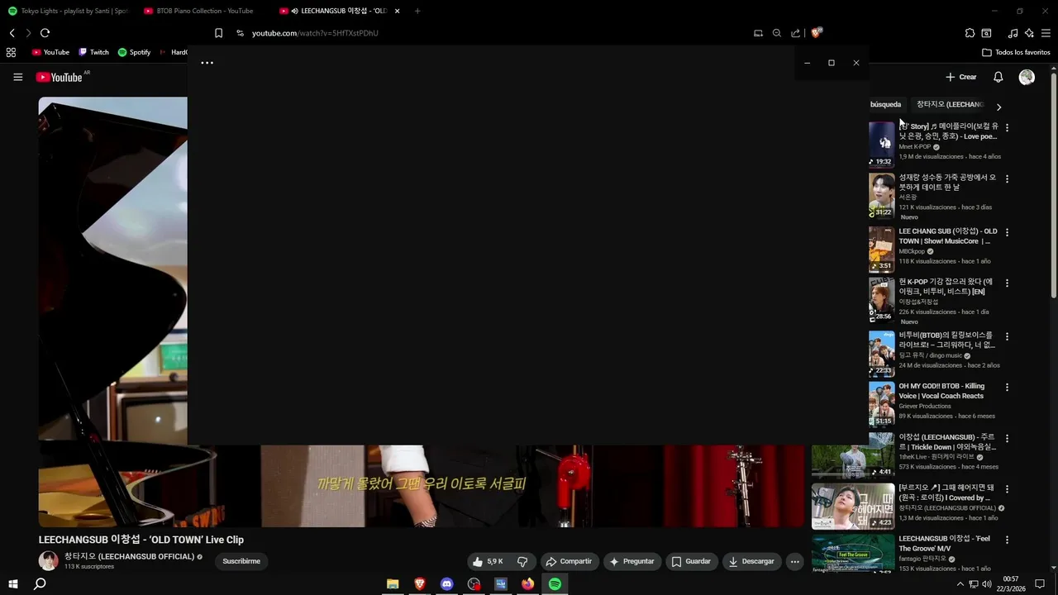Open the YouTube guide hamburger menu

(17, 77)
